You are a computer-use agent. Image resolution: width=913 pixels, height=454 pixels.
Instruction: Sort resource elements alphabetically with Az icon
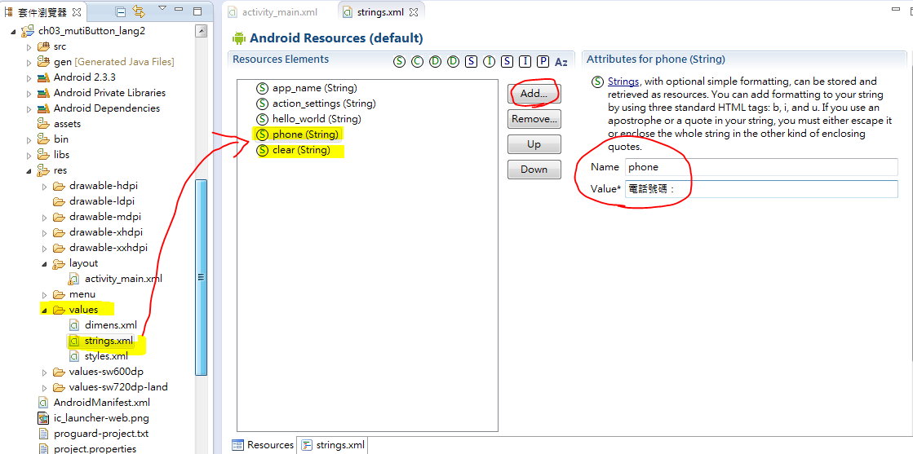point(561,62)
